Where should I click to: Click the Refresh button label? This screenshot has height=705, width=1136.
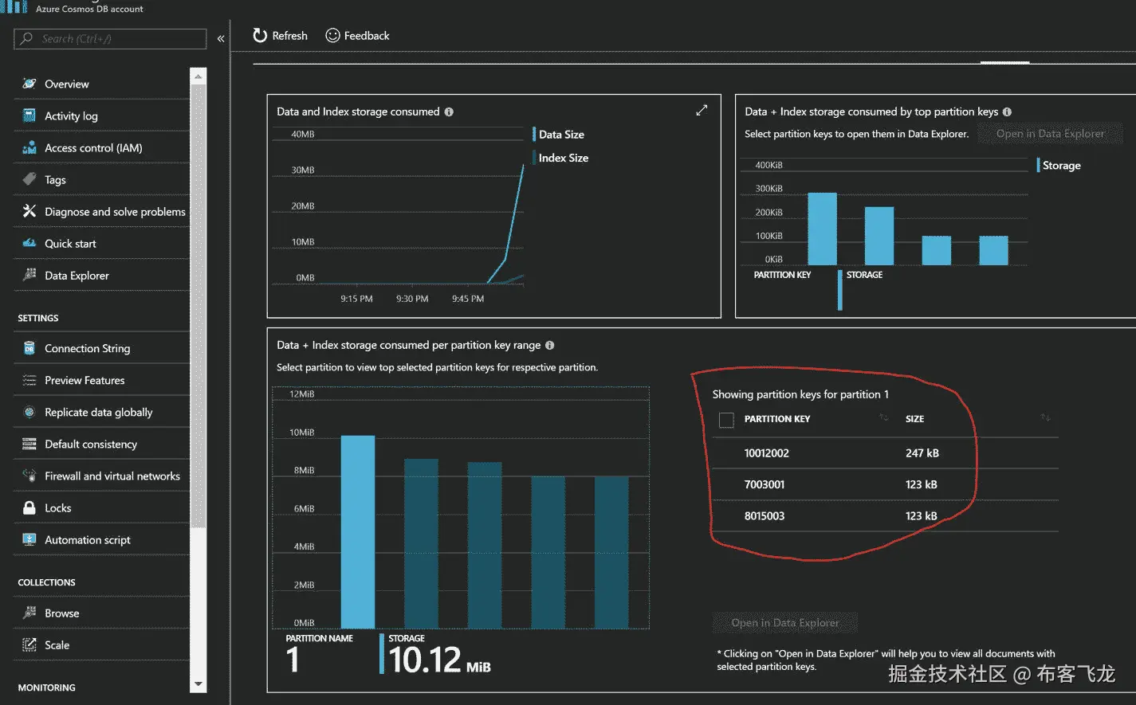click(289, 36)
